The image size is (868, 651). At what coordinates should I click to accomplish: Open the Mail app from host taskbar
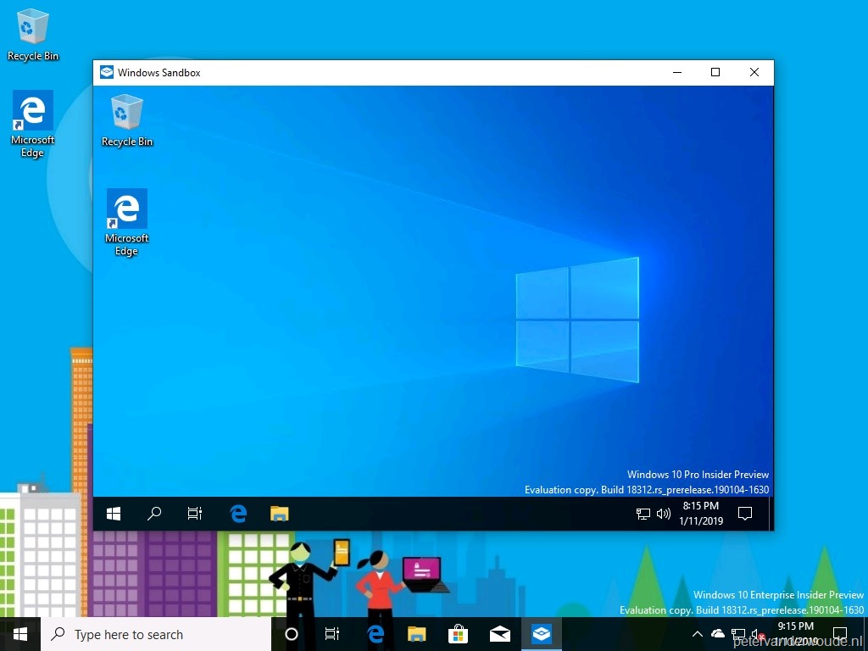click(499, 634)
